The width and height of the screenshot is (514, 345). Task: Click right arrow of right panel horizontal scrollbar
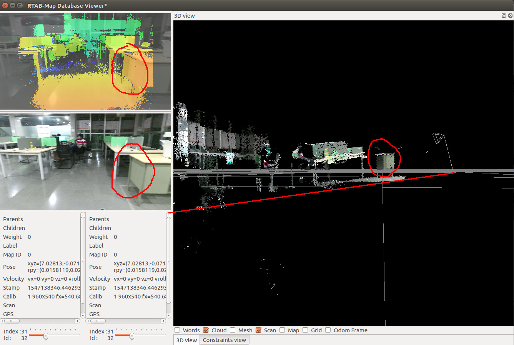164,321
